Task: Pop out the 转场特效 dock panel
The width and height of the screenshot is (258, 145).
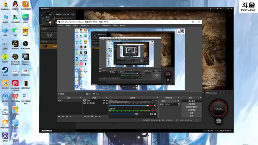Action: coord(179,98)
